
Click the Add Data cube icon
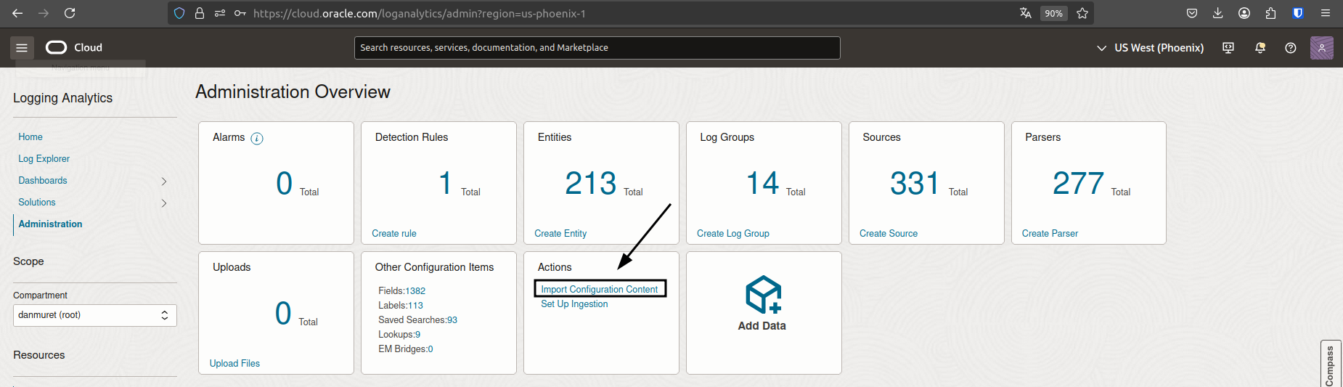pyautogui.click(x=763, y=294)
